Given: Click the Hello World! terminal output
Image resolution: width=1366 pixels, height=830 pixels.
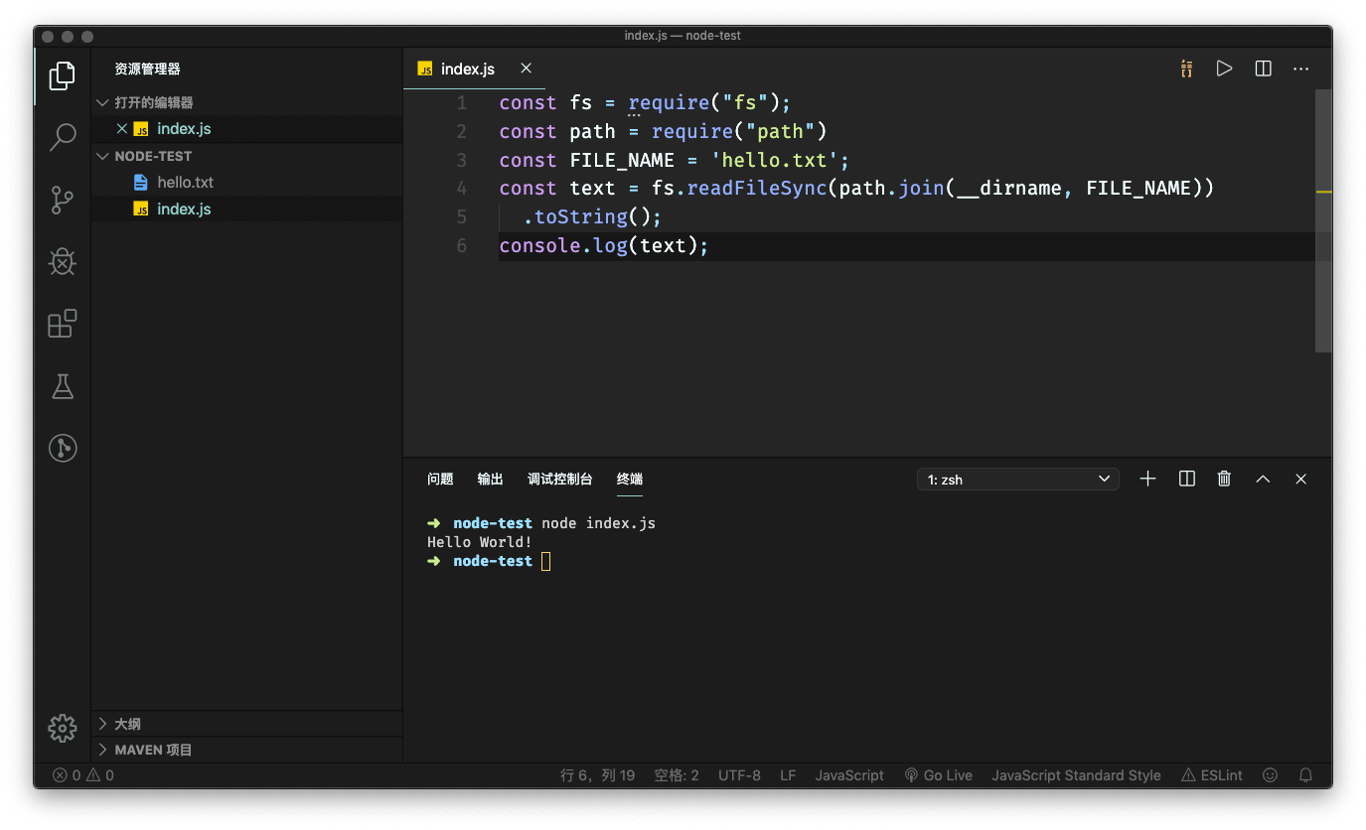Looking at the screenshot, I should tap(480, 542).
